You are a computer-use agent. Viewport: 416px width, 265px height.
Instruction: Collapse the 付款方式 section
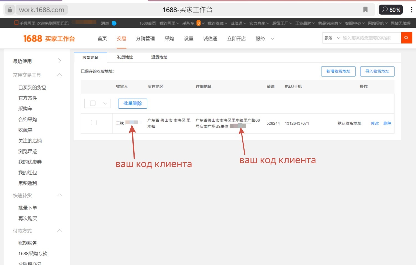click(60, 231)
